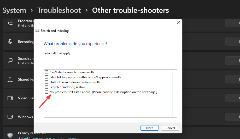The height and width of the screenshot is (139, 240).
Task: Click the Windows troubleshooter row icon
Action: (x=10, y=117)
